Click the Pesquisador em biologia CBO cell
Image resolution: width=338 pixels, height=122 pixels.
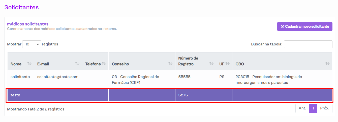pos(269,80)
